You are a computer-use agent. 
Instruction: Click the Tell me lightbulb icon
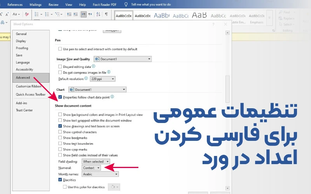pos(126,4)
